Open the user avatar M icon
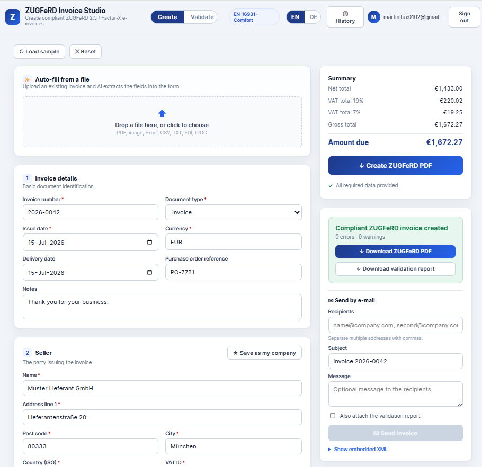The width and height of the screenshot is (482, 467). point(374,17)
